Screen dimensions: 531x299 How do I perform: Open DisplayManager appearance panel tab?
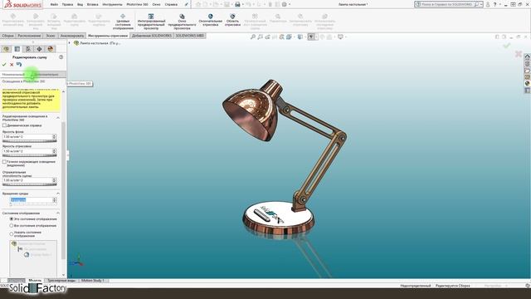tap(51, 49)
